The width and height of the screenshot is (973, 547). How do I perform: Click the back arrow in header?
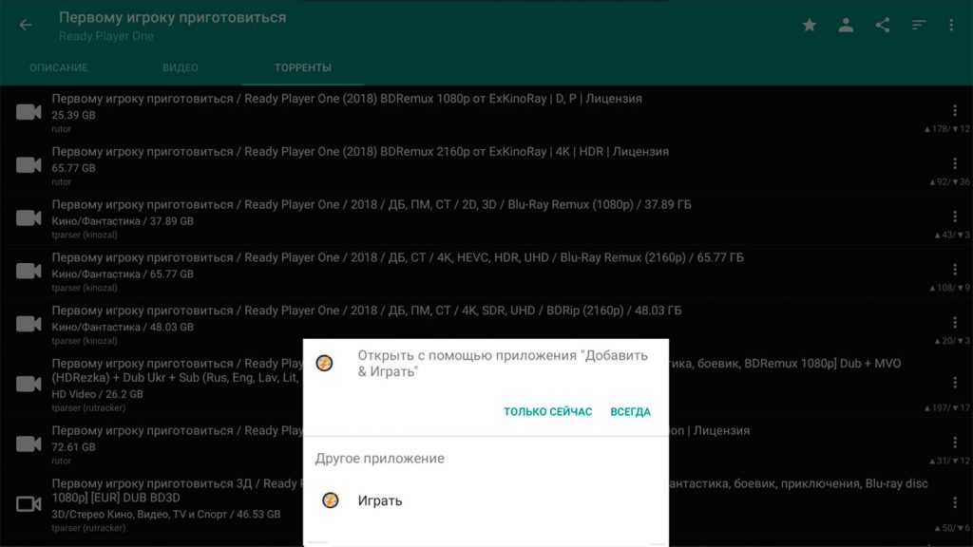(x=26, y=26)
